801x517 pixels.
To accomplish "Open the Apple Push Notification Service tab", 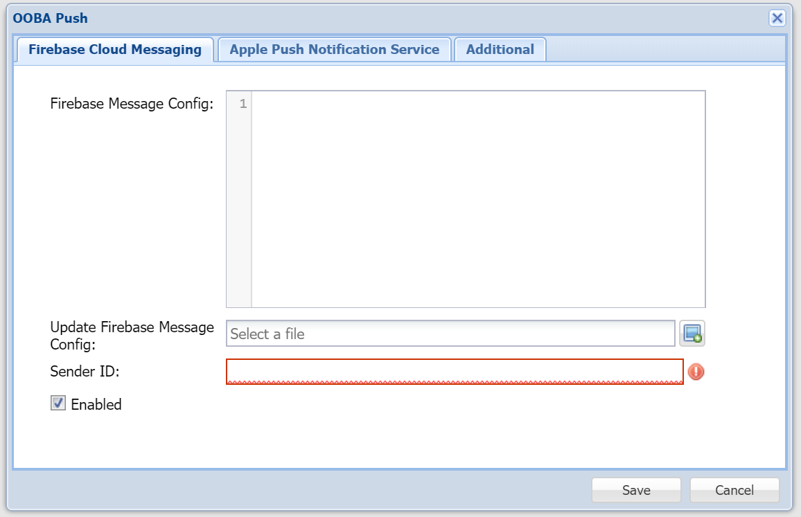I will tap(334, 50).
